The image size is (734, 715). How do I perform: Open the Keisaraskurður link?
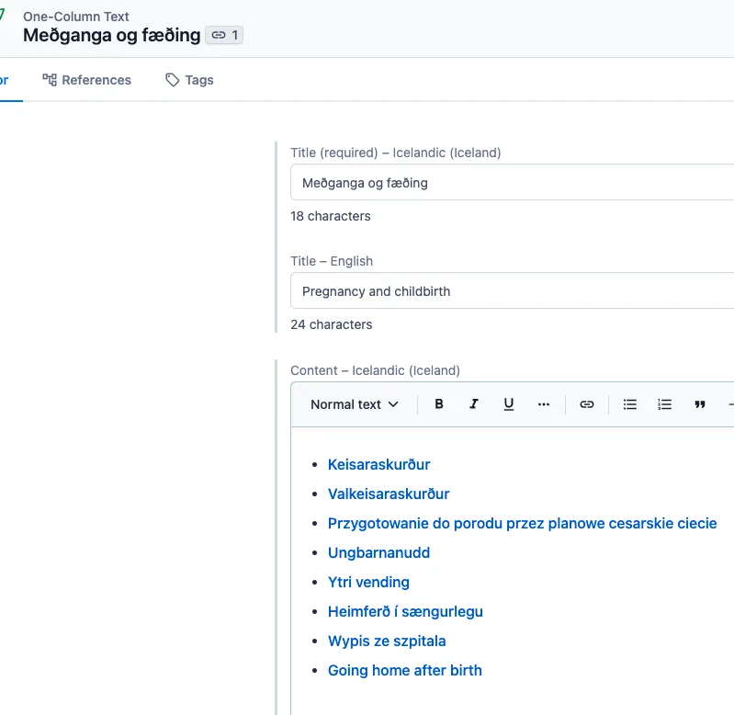tap(378, 464)
